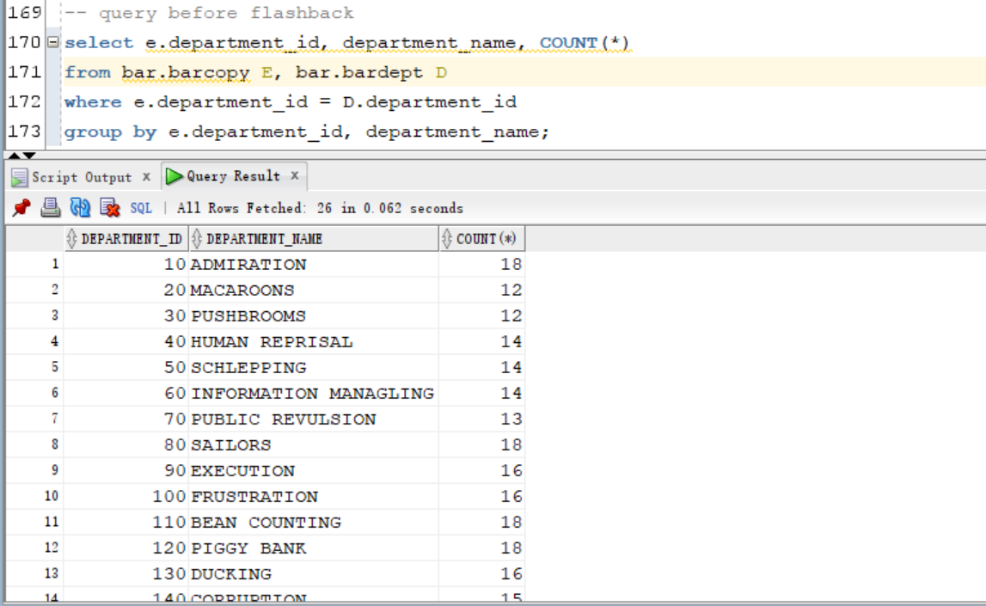
Task: Click count 13 for PUBLIC REVULSION
Action: click(481, 419)
